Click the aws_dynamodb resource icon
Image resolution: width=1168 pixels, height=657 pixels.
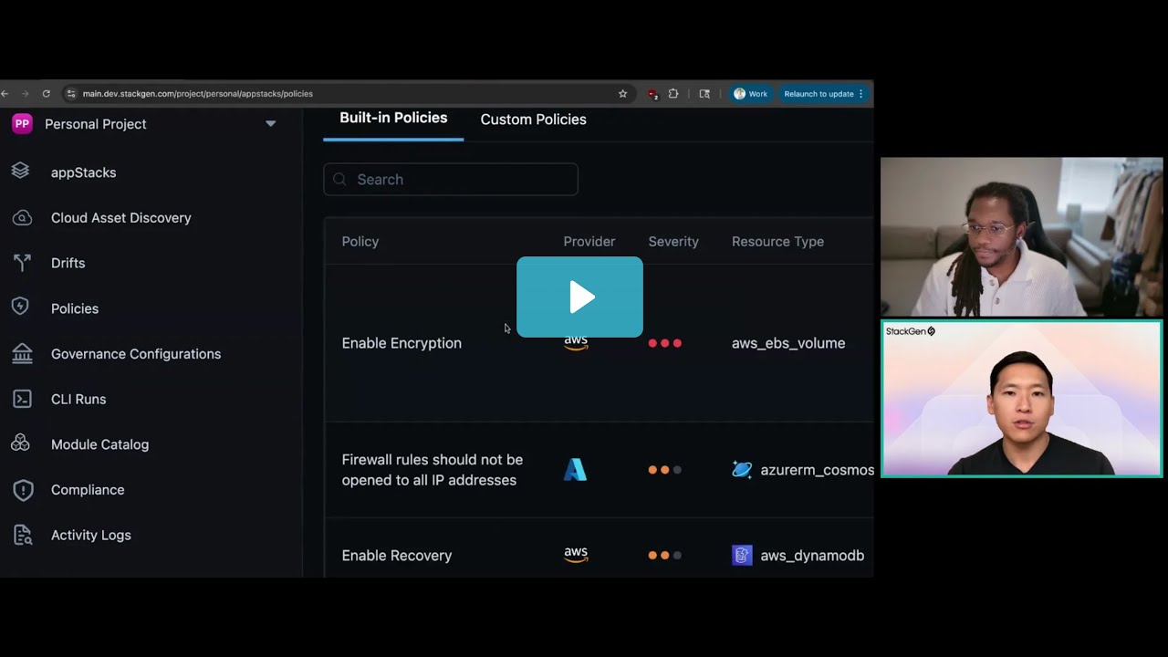[x=742, y=555]
